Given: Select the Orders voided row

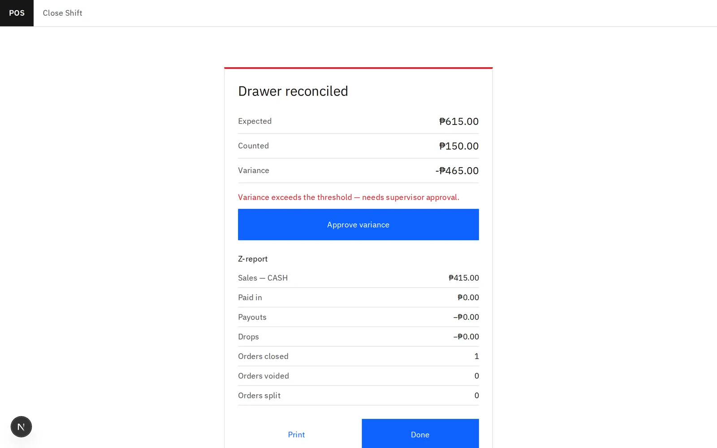Looking at the screenshot, I should (x=358, y=376).
